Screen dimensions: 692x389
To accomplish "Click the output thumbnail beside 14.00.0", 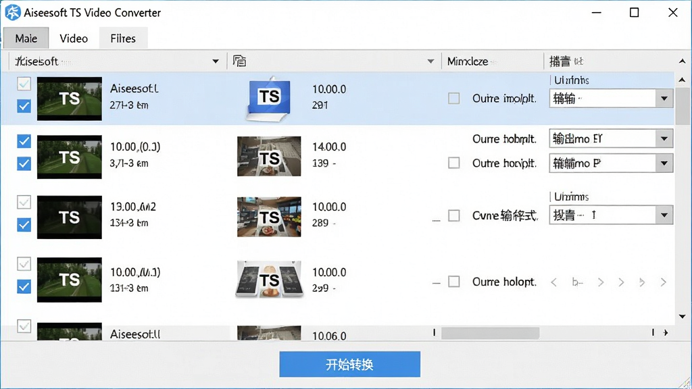I will click(269, 156).
